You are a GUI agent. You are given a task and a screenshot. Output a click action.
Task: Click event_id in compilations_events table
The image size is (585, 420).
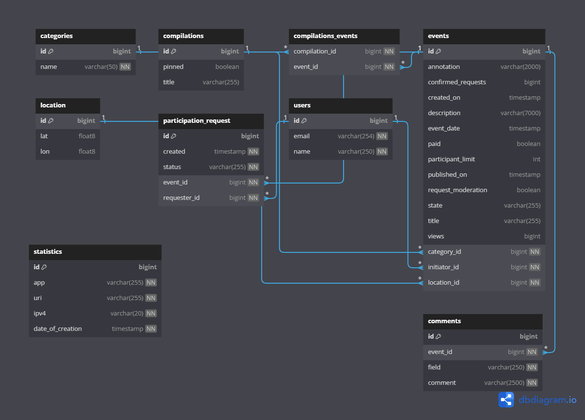click(x=344, y=66)
